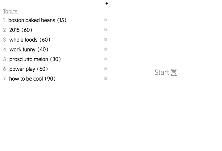Open the Topics heading link
Viewport: 222px width, 151px height.
[x=10, y=11]
